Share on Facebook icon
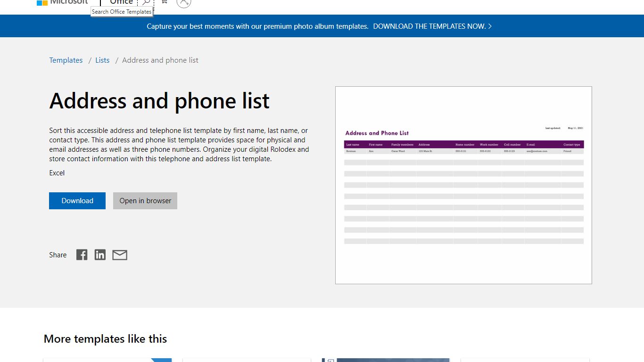The width and height of the screenshot is (644, 362). point(82,255)
